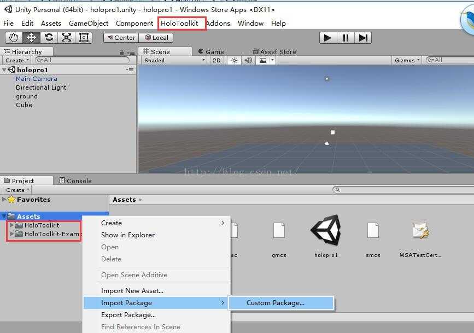
Task: Click the Scene view search field
Action: 450,60
